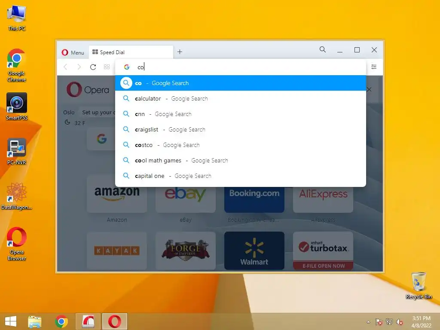
Task: Choose the 'capital one' suggestion
Action: point(241,176)
